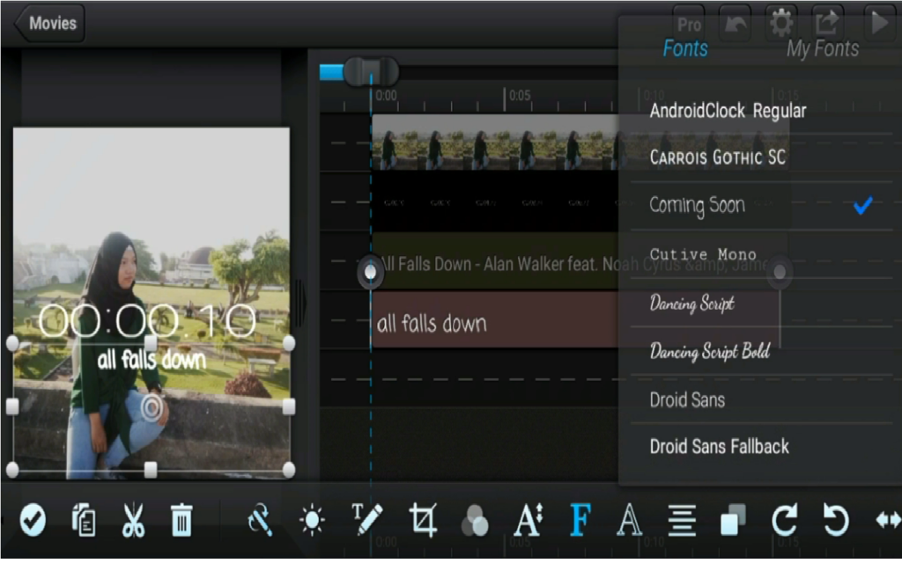
Task: Apply the Dancing Script Bold font
Action: (x=761, y=351)
